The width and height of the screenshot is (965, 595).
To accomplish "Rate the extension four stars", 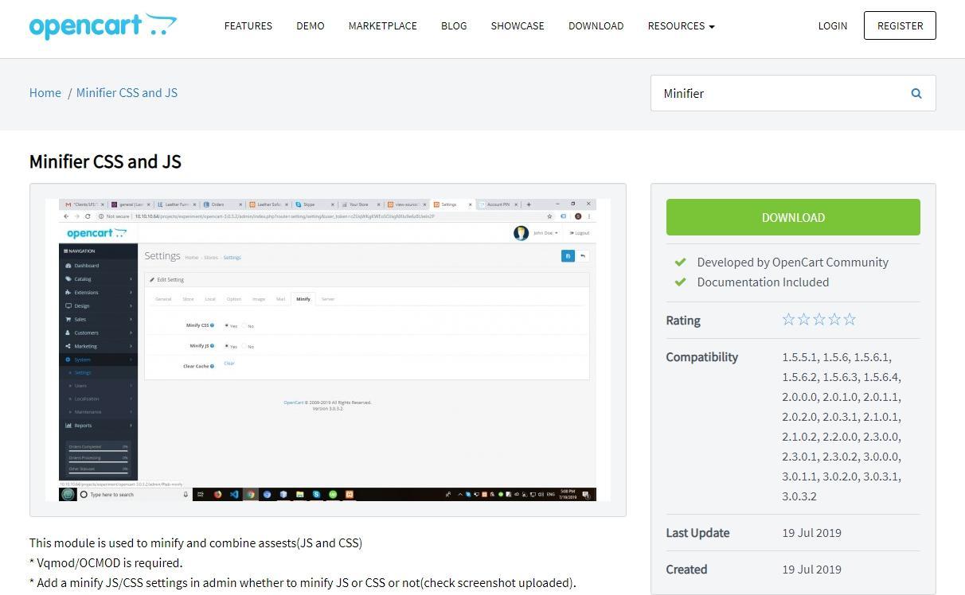I will coord(834,319).
